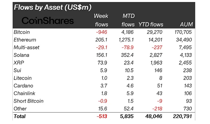Click the Week flows column header
The image size is (210, 124).
coord(101,20)
